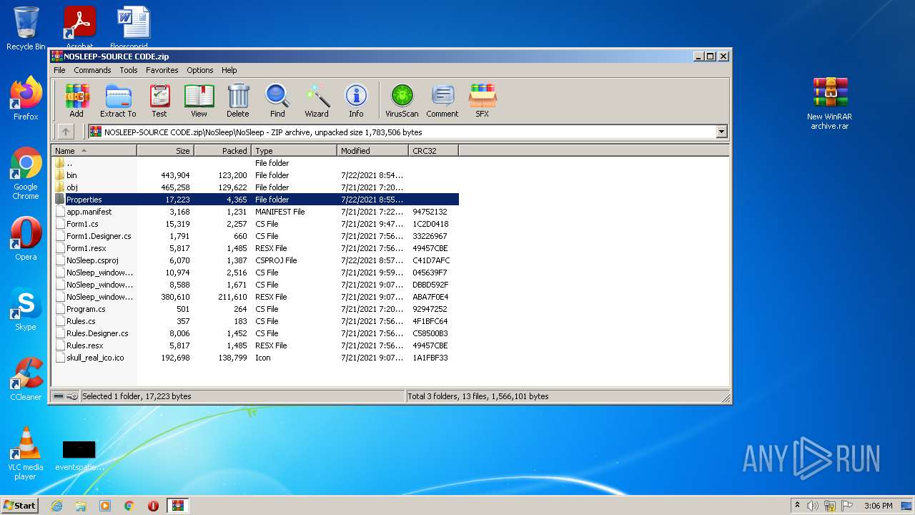Viewport: 915px width, 515px height.
Task: Select app.manifest file
Action: 255,212
